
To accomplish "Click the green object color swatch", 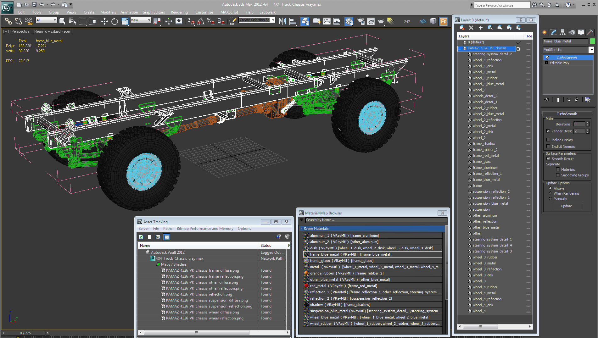I will pos(592,41).
